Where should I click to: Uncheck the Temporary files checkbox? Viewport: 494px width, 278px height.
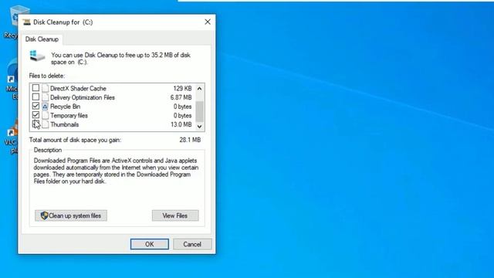click(x=36, y=115)
